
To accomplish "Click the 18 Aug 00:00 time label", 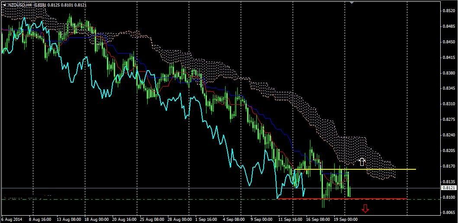I will 96,219.
